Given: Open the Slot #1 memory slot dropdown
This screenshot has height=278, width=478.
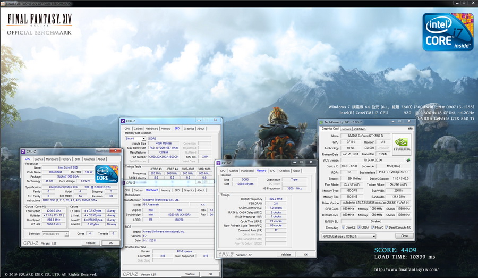Looking at the screenshot, I should 135,139.
